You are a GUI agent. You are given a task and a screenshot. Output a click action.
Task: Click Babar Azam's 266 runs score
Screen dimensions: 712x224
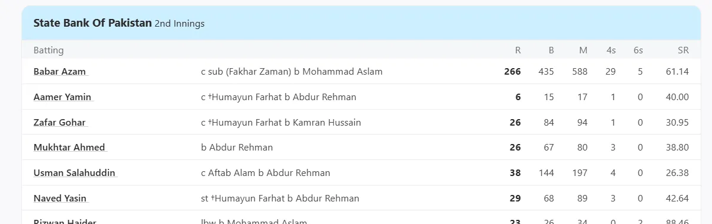(x=512, y=72)
